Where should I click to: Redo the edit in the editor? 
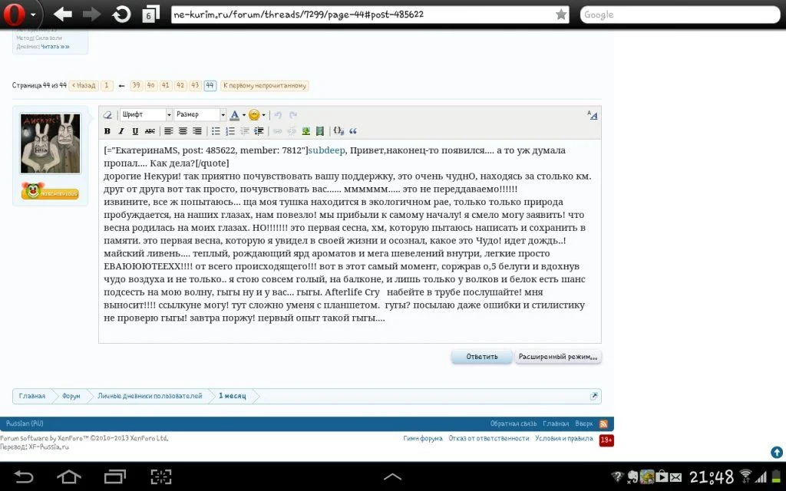click(293, 115)
